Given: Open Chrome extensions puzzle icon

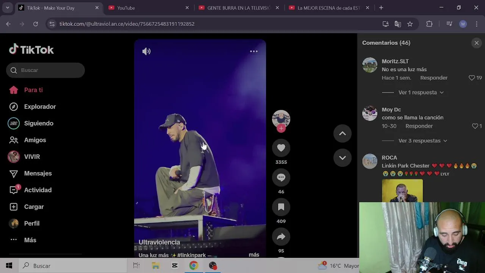Looking at the screenshot, I should [x=429, y=24].
